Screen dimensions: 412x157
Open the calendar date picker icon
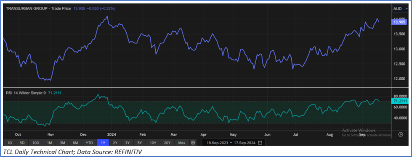[x=260, y=143]
